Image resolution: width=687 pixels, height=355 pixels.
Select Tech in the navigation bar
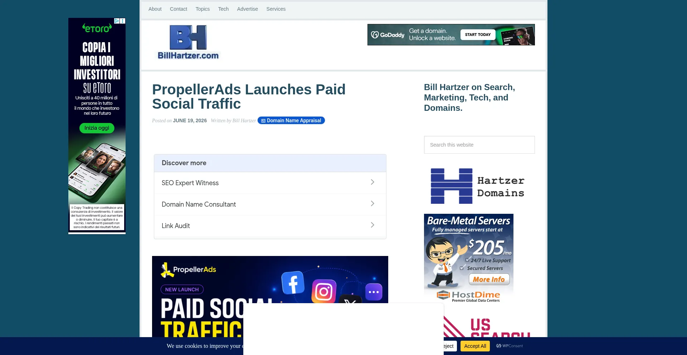tap(223, 9)
